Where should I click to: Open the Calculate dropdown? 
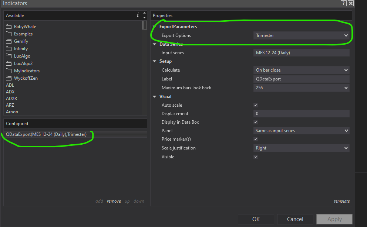coord(301,70)
